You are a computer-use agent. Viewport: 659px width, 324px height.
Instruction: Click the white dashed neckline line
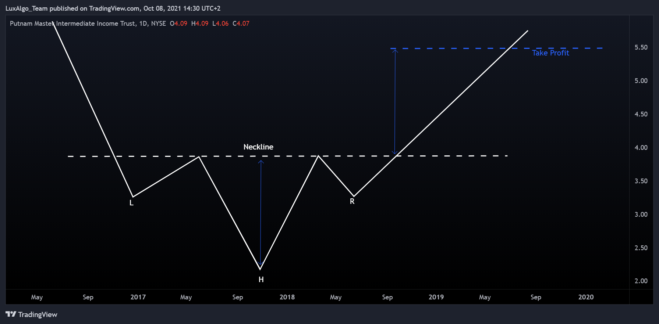click(288, 156)
